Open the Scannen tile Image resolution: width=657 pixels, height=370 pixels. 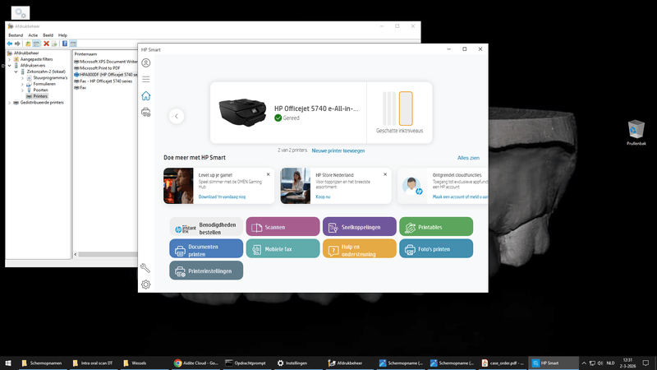pyautogui.click(x=283, y=227)
